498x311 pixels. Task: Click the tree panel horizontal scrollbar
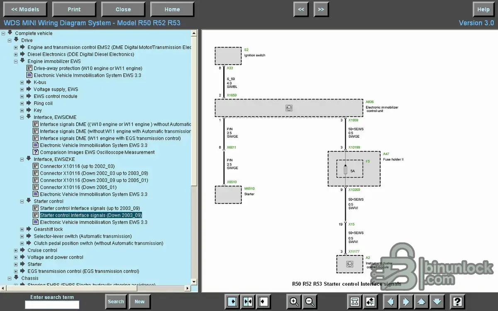(95, 288)
